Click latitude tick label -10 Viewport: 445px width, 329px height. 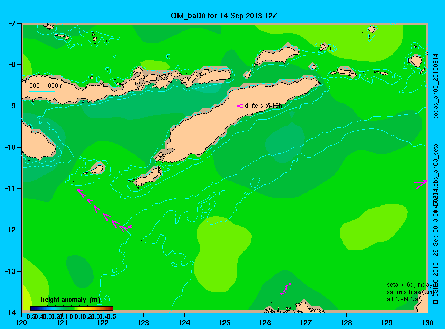[11, 147]
